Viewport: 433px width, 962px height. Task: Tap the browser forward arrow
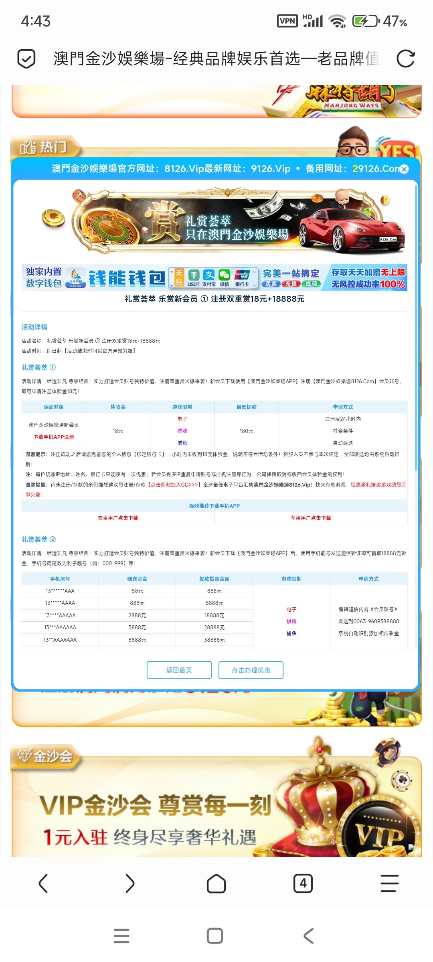pos(129,883)
